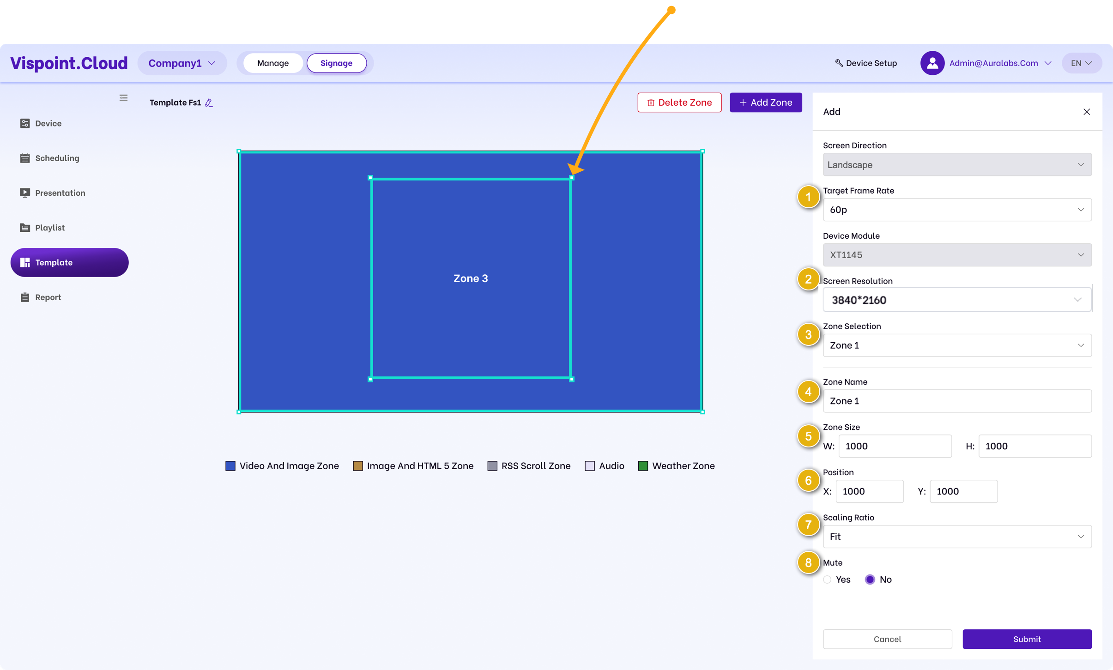Expand the Scaling Ratio dropdown
The width and height of the screenshot is (1113, 670).
click(x=957, y=537)
